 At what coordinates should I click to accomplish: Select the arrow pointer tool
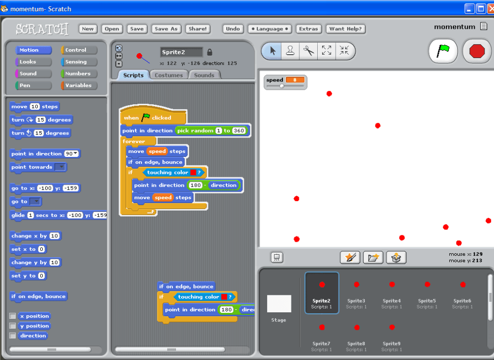tap(273, 51)
